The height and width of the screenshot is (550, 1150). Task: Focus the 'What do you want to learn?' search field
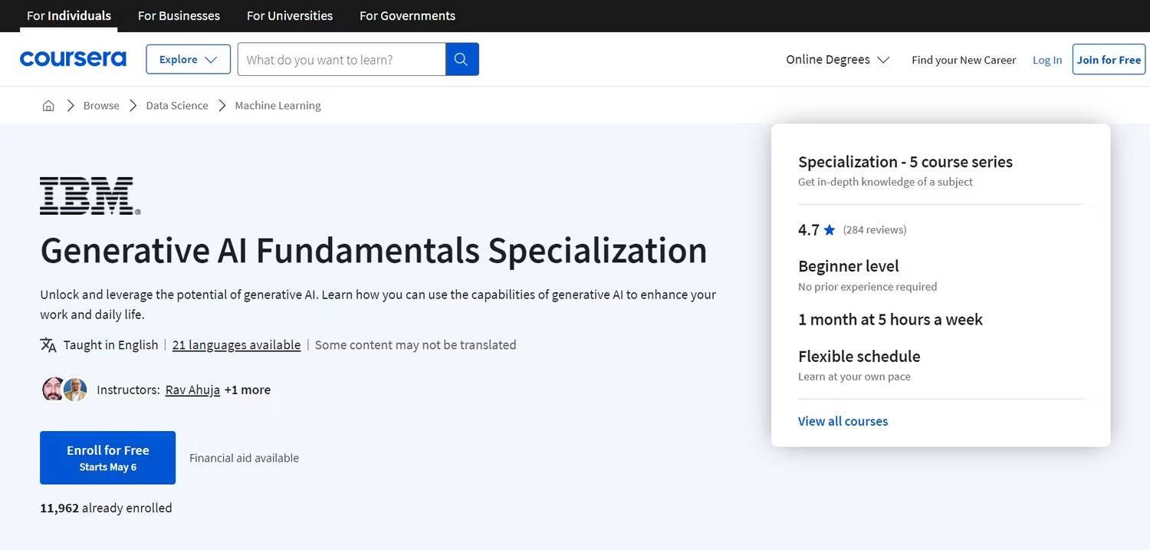pos(342,59)
